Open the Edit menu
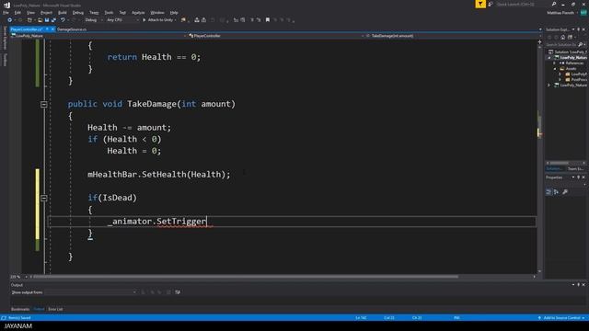This screenshot has width=589, height=331. pos(17,12)
